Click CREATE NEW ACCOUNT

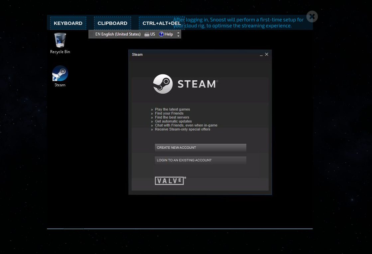pos(200,147)
